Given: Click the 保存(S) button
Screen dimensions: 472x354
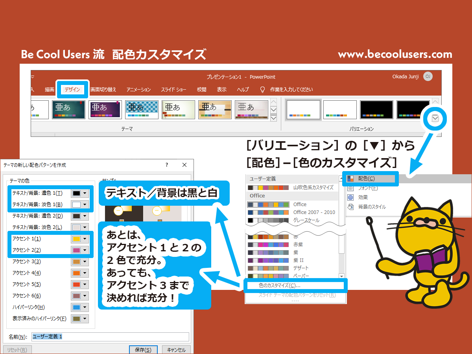Looking at the screenshot, I should point(143,350).
